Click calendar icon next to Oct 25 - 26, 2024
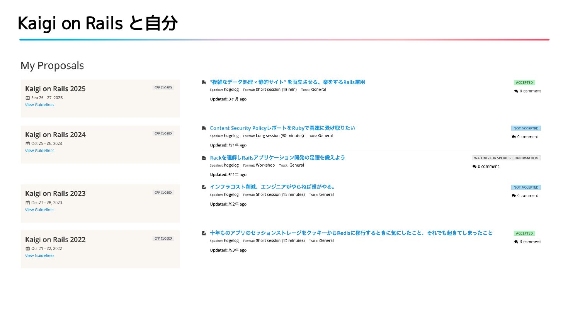 click(x=27, y=144)
